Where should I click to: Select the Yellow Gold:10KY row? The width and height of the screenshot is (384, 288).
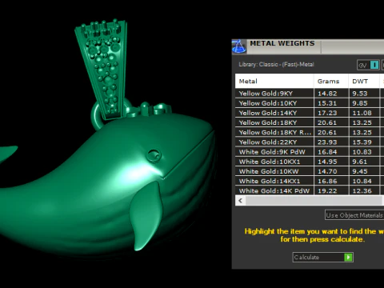tap(310, 103)
